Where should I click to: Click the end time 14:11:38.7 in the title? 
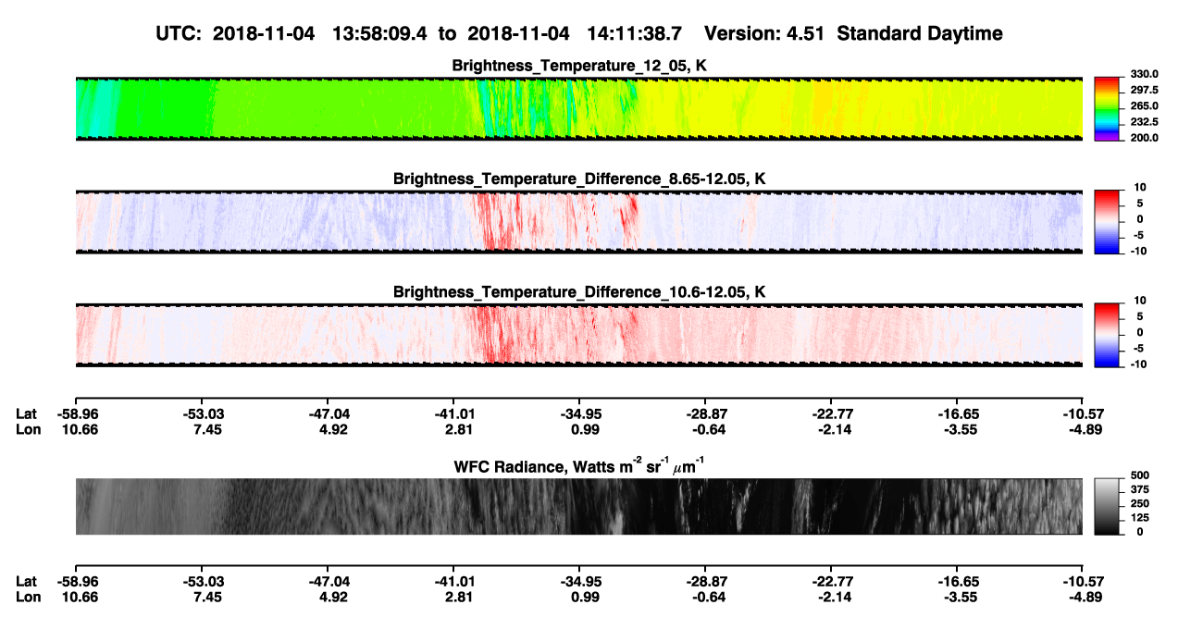[636, 33]
